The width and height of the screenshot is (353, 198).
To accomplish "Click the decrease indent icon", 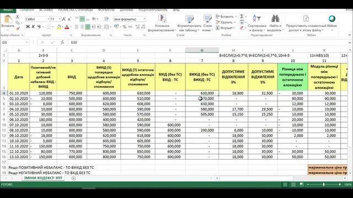I will 93,27.
